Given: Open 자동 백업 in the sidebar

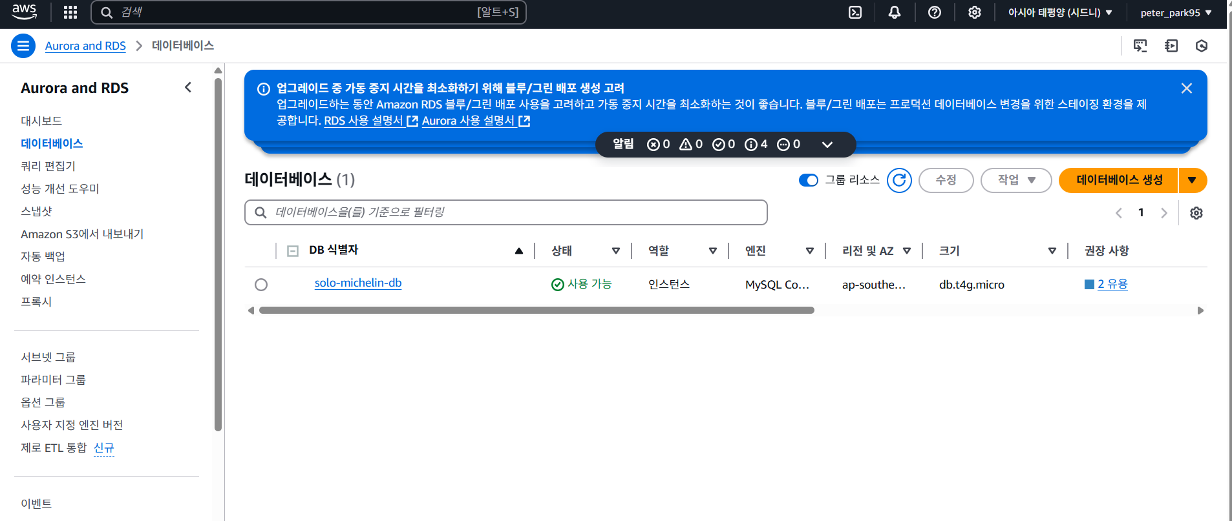Looking at the screenshot, I should [43, 256].
